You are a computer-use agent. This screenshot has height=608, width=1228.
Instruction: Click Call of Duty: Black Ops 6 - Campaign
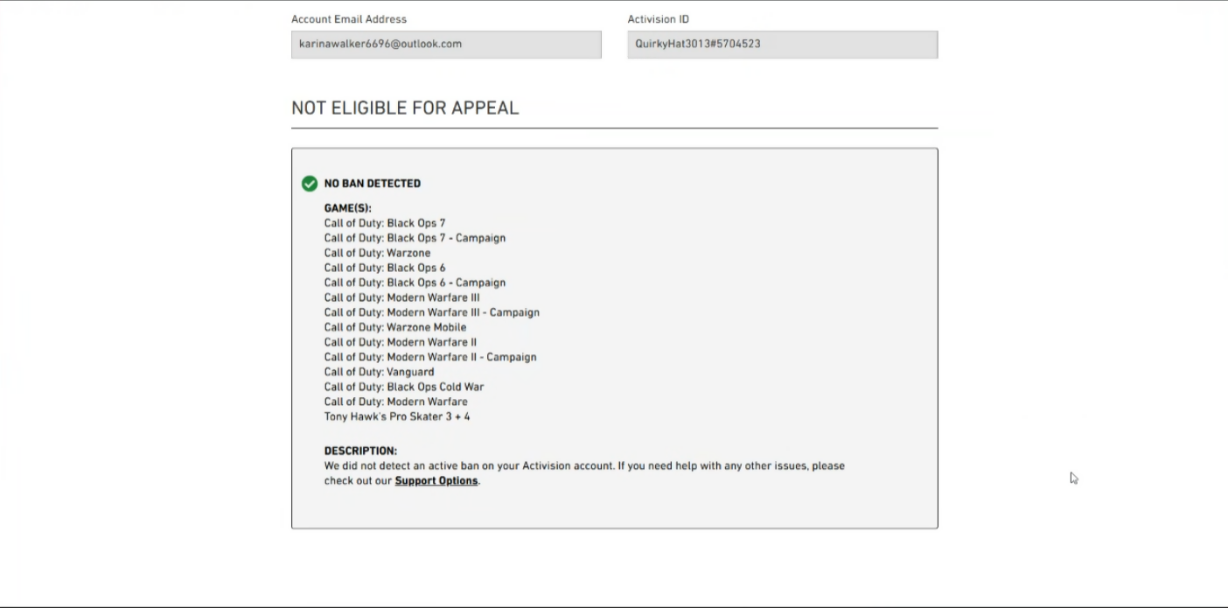415,283
